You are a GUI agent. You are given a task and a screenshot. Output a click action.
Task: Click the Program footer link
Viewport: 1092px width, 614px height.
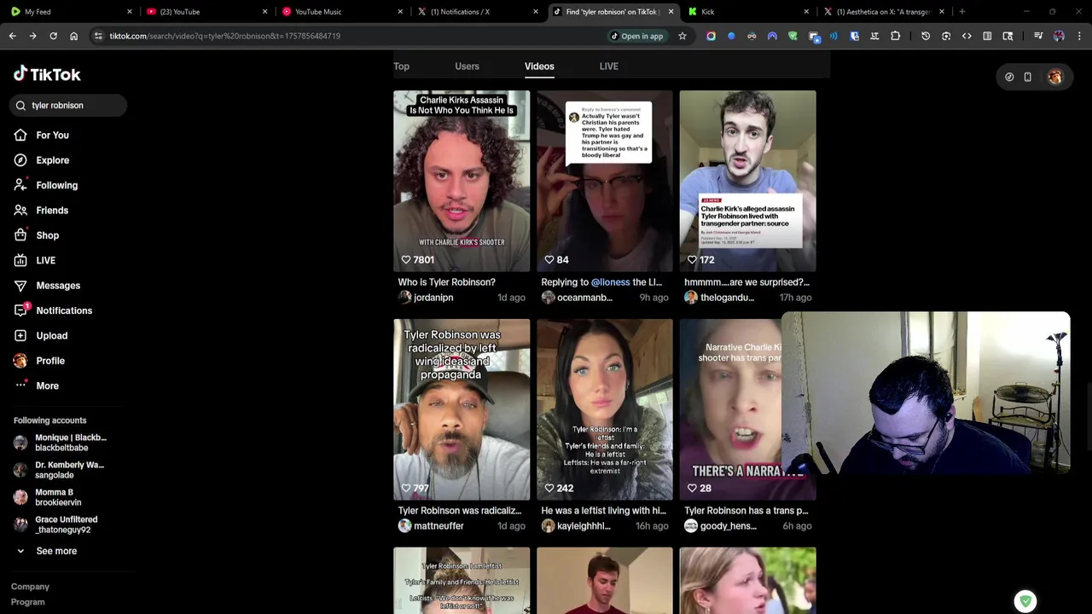click(x=27, y=602)
